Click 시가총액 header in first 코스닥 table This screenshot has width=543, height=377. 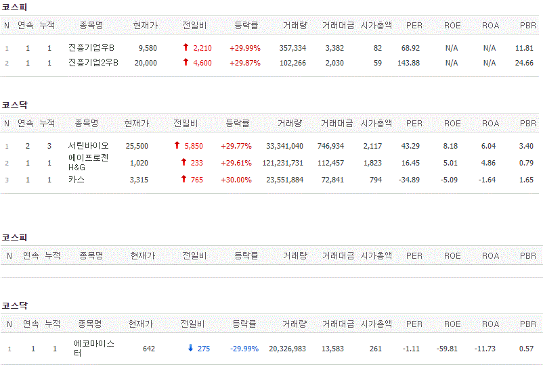point(376,123)
